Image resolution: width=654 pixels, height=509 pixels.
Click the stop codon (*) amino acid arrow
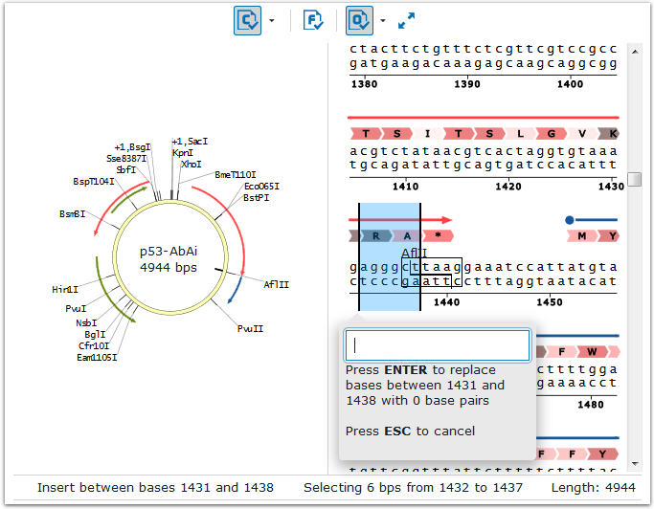coord(438,236)
